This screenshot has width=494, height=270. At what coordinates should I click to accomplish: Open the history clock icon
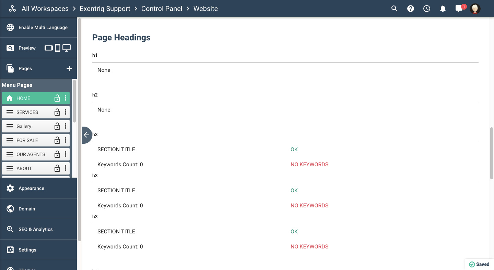(427, 9)
